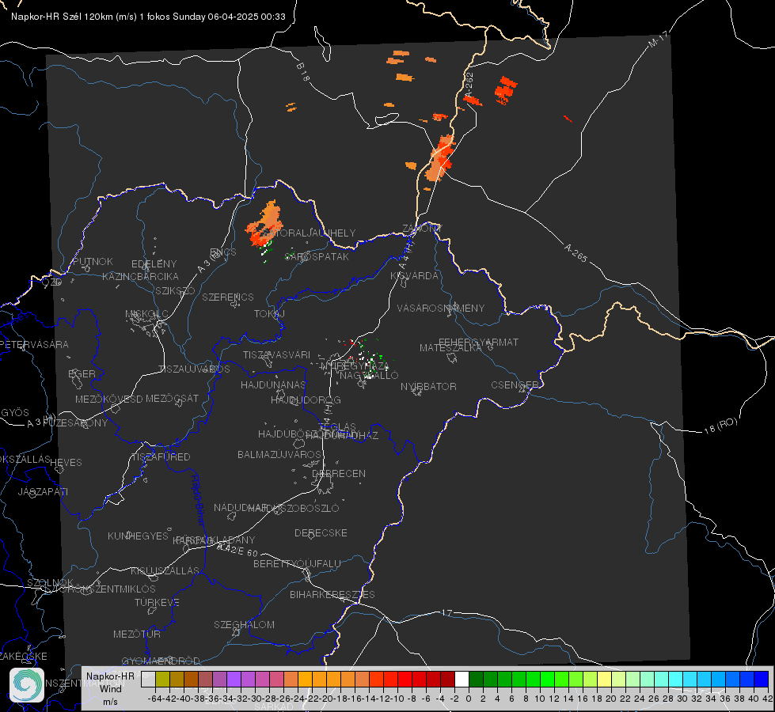The image size is (775, 712).
Task: Select the bright red swatch between -10 and -8
Action: (405, 680)
